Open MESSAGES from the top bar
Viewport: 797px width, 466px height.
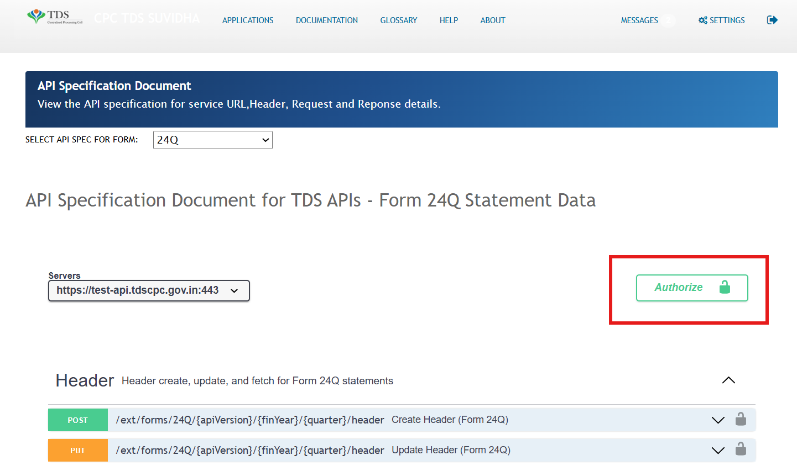pyautogui.click(x=639, y=20)
